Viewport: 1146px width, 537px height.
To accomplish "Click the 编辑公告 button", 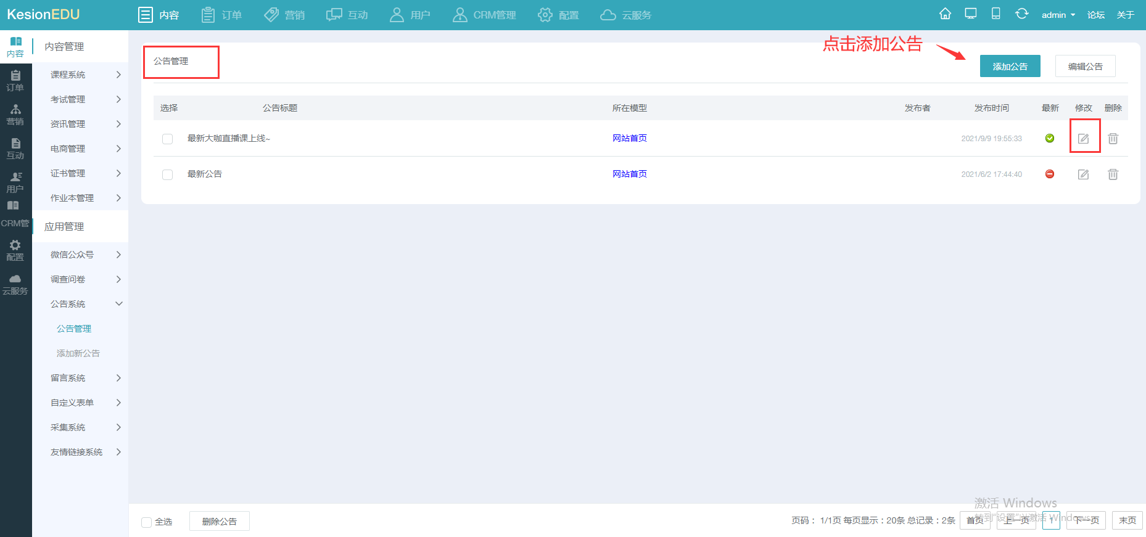I will pos(1085,66).
